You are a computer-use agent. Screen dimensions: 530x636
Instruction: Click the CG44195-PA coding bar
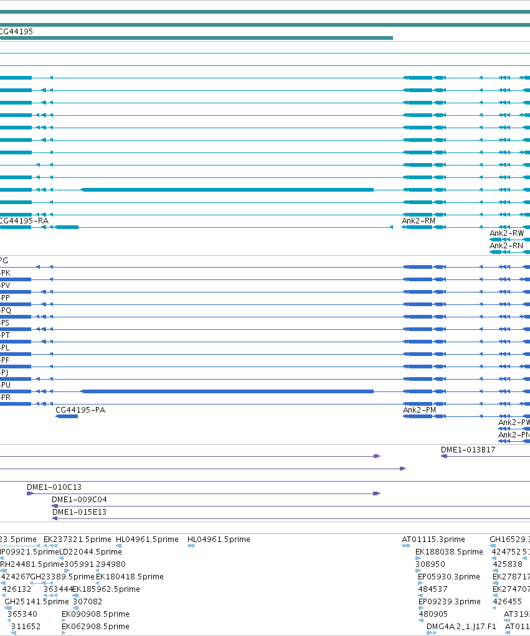tap(67, 416)
